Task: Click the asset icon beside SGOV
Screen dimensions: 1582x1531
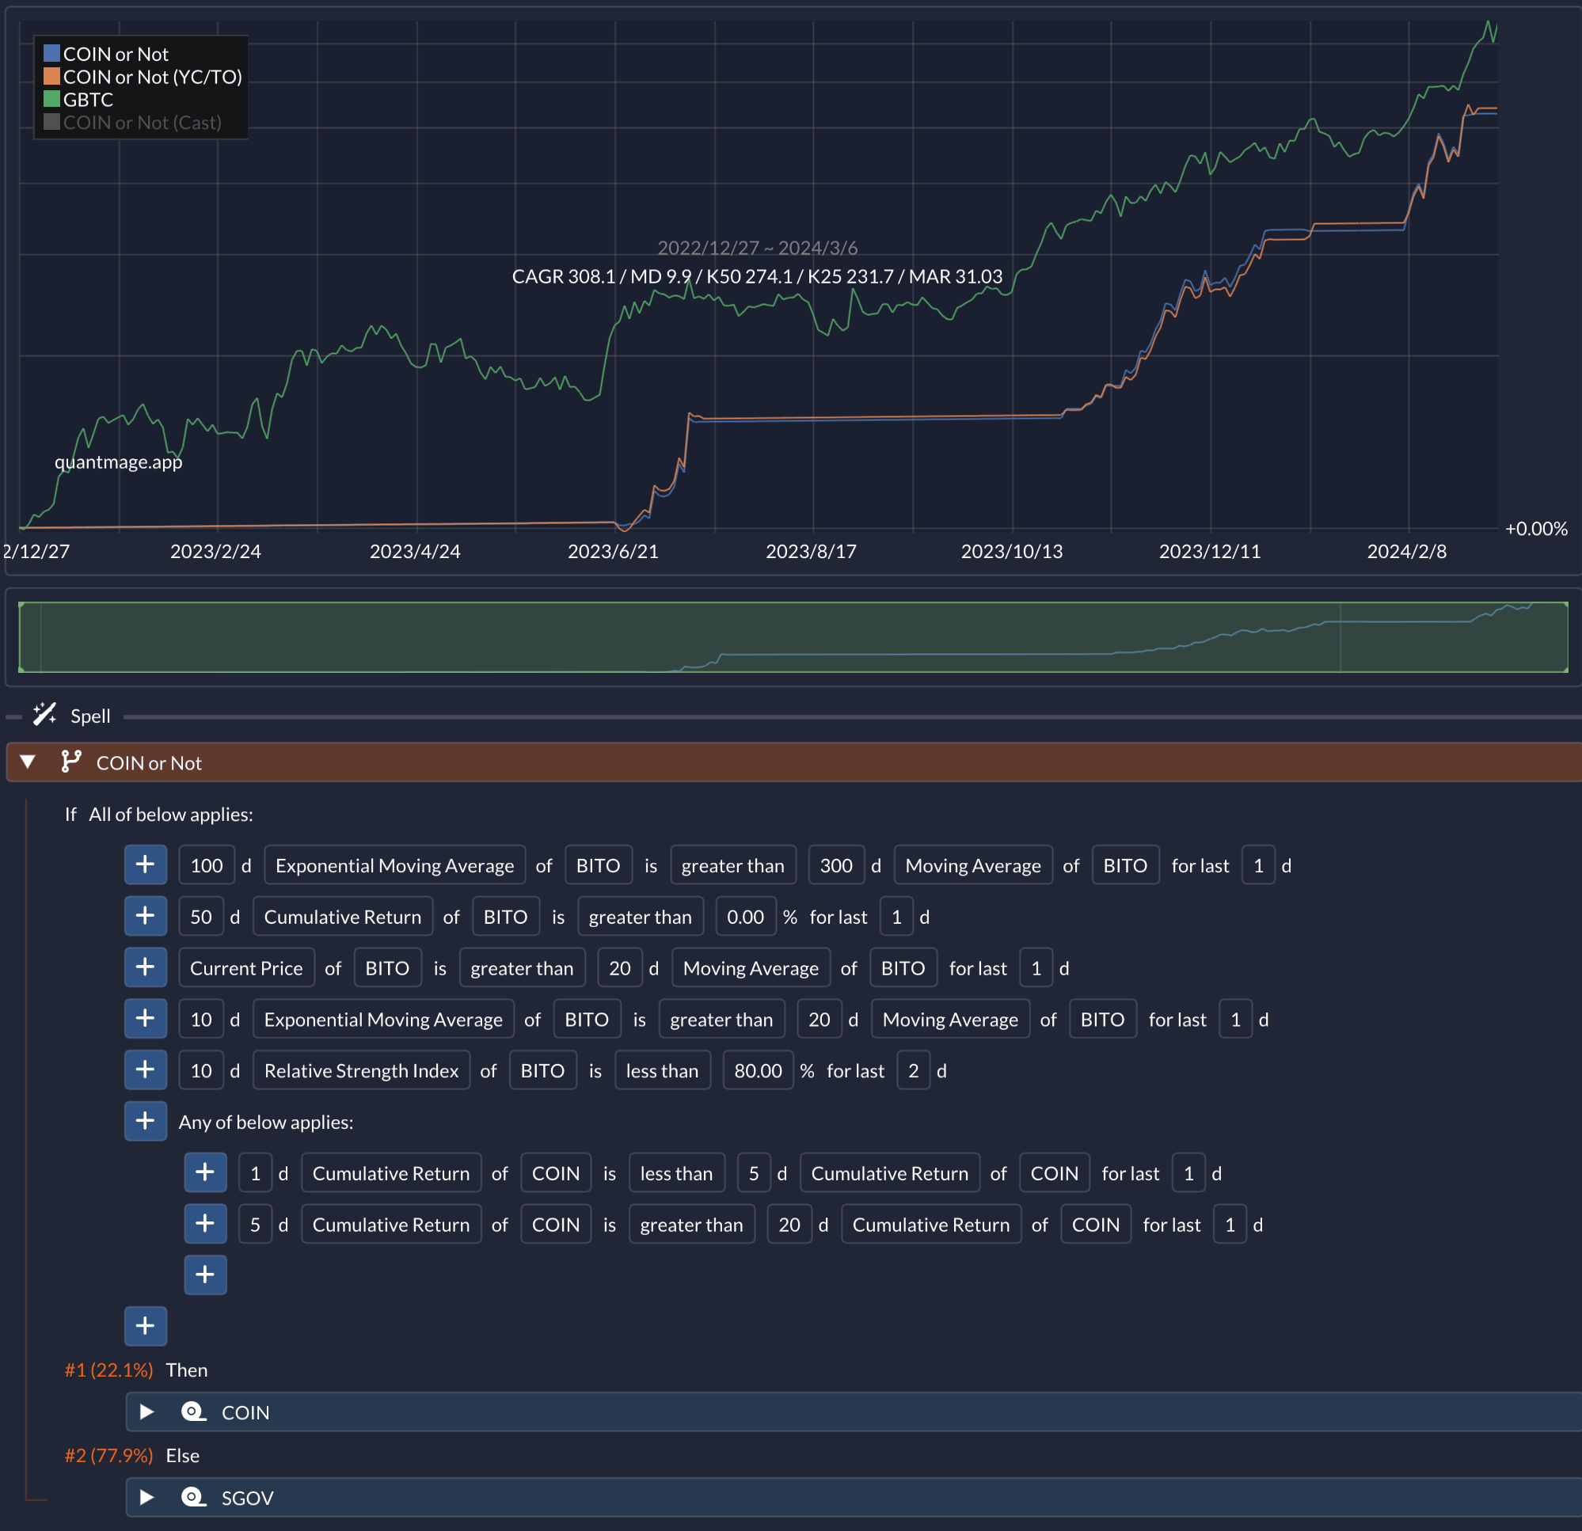Action: pos(193,1497)
